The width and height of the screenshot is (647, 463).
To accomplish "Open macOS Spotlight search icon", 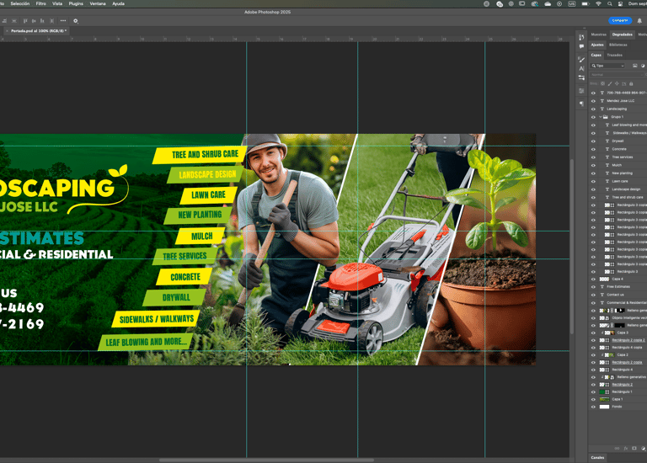I will point(609,3).
